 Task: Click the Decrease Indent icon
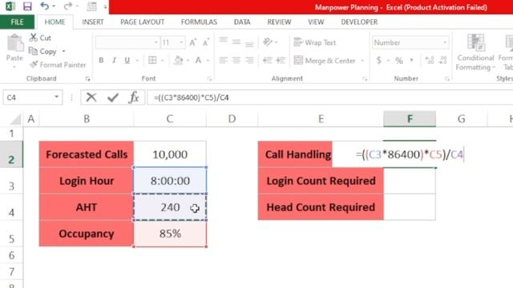[268, 61]
